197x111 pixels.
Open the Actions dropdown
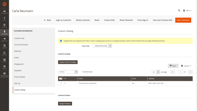pos(68,72)
